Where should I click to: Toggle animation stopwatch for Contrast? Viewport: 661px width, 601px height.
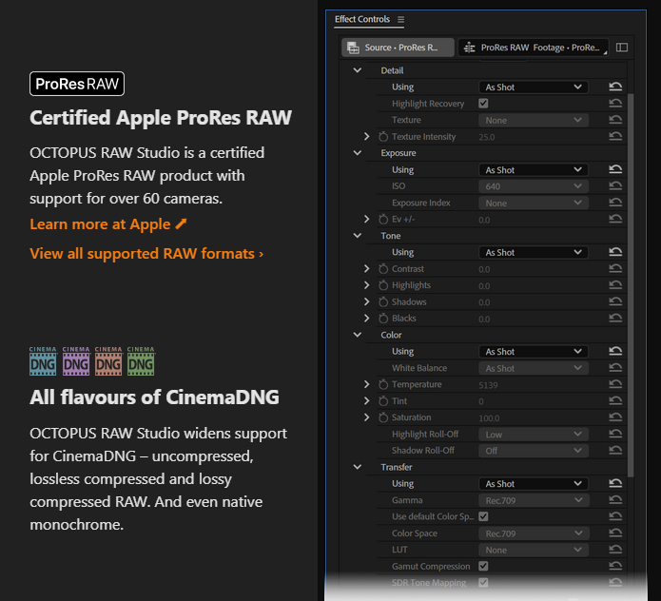(x=382, y=269)
